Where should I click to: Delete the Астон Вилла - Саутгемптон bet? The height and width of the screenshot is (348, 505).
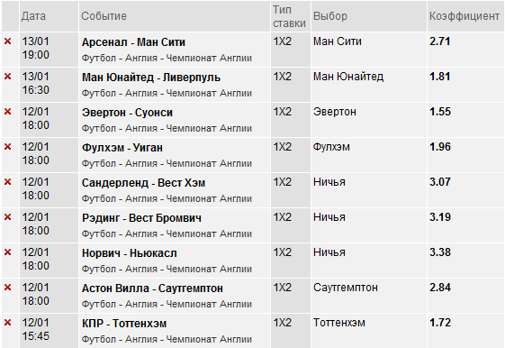coord(7,288)
